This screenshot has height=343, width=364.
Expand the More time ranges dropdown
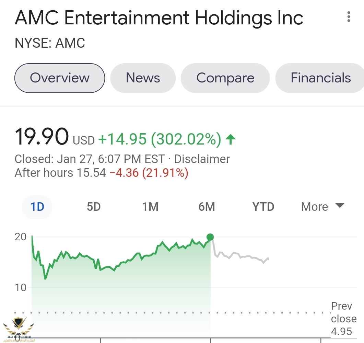point(315,207)
